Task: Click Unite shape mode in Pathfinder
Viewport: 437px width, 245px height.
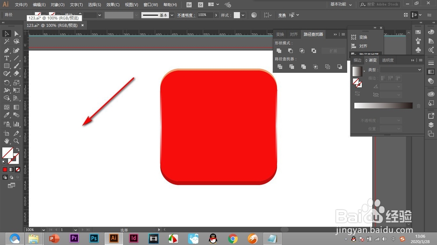Action: click(279, 51)
